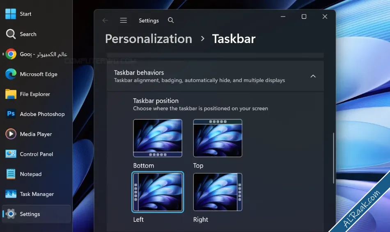Launch Microsoft Edge icon in taskbar
The image size is (390, 232).
[x=11, y=74]
